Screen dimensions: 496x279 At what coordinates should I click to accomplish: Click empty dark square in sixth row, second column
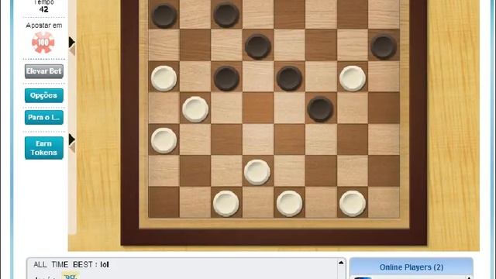pos(195,170)
